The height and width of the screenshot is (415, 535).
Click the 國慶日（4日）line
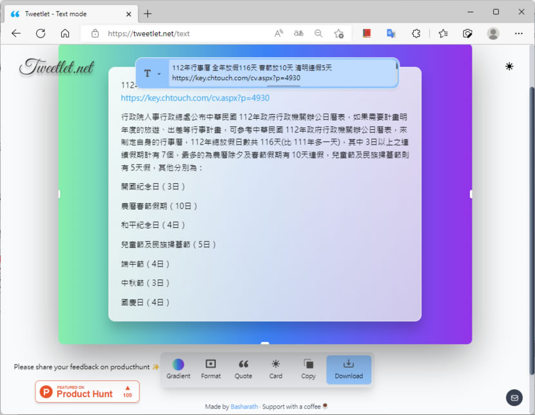coord(145,303)
